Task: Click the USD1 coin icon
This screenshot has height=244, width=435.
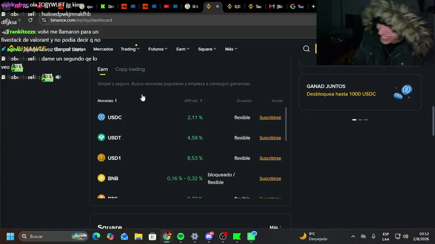Action: [x=101, y=158]
